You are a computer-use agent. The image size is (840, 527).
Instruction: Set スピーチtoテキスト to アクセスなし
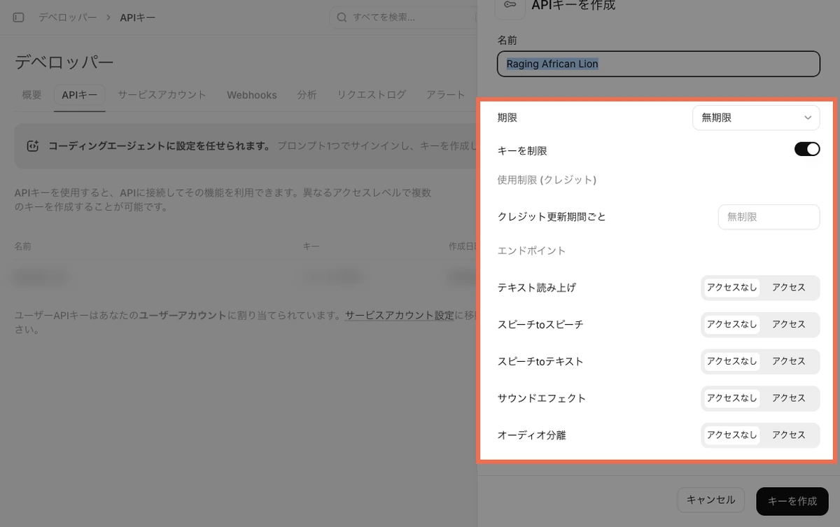tap(731, 361)
